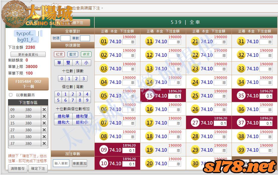Click the 更新會員資料 button
This screenshot has height=175, width=278.
pyautogui.click(x=28, y=54)
